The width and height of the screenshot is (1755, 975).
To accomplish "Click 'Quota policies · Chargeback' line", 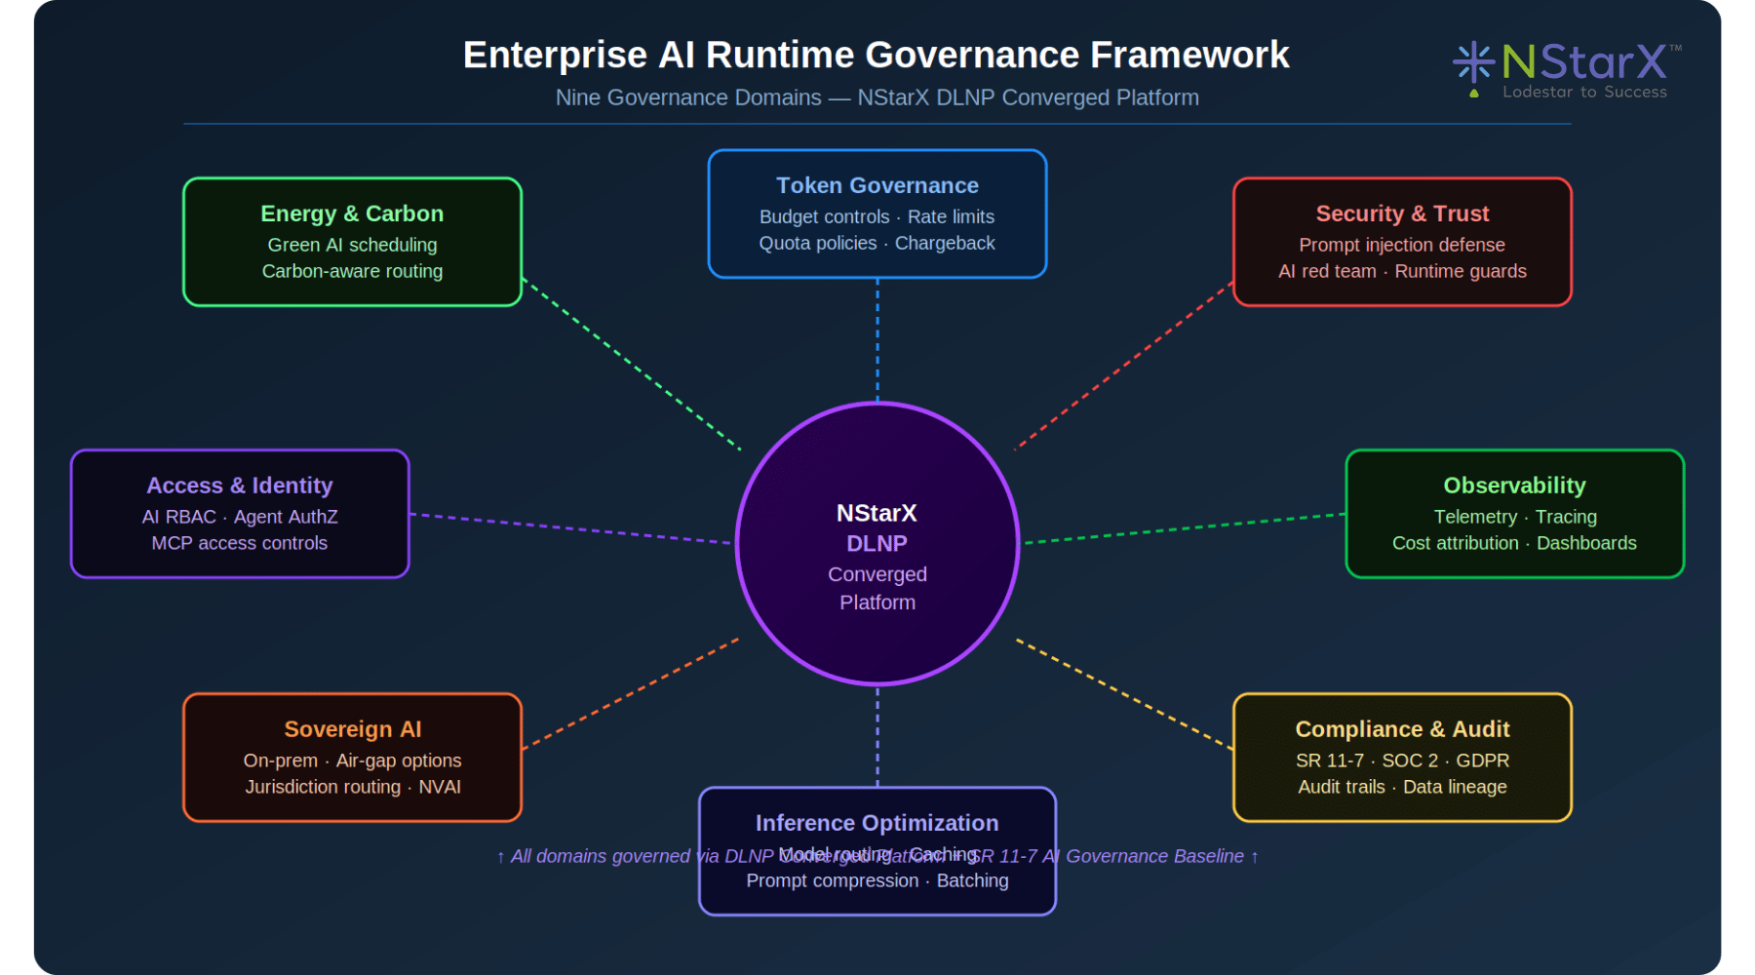I will coord(877,243).
